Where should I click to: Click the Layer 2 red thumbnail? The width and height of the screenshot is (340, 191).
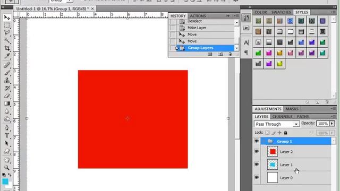273,151
